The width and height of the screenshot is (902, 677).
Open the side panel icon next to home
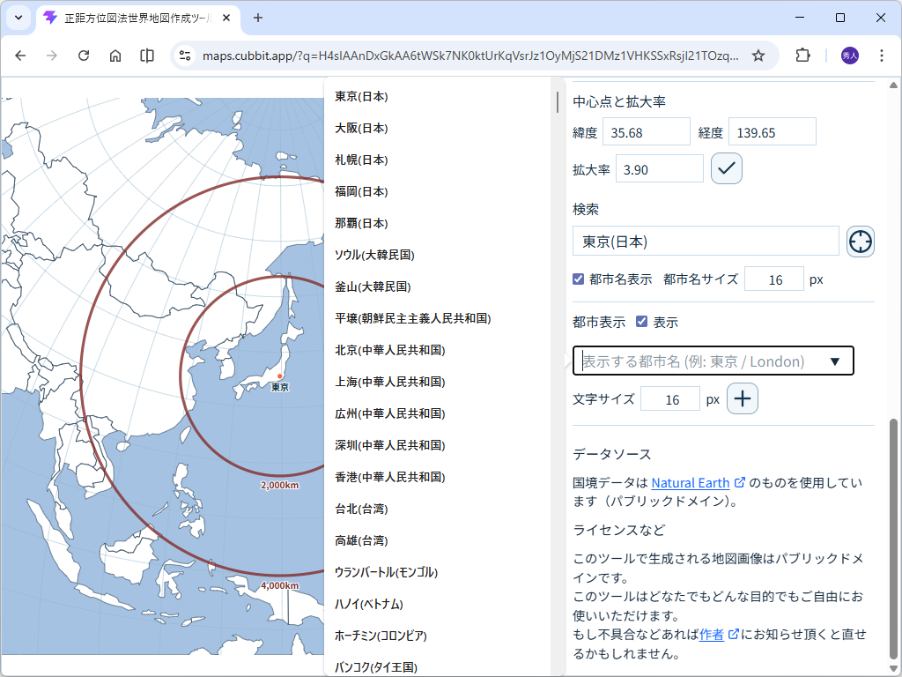pyautogui.click(x=147, y=55)
